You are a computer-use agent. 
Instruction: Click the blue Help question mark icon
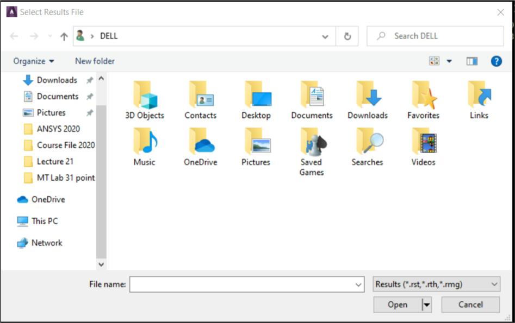(x=496, y=61)
